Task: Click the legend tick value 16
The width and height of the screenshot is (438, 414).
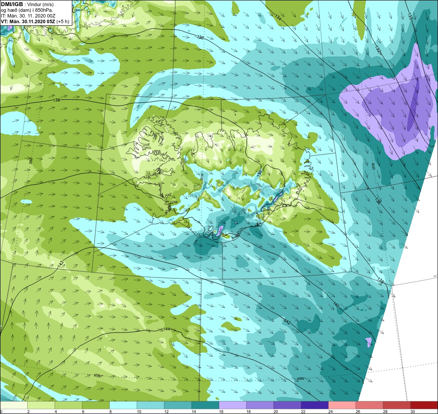Action: [x=221, y=411]
